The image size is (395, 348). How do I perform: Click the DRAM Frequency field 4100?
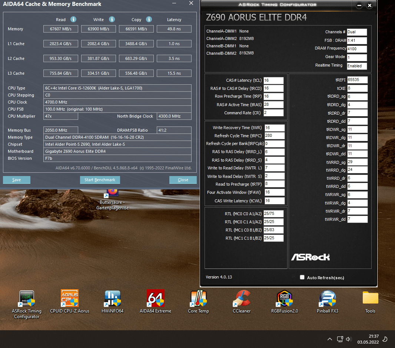coord(357,49)
